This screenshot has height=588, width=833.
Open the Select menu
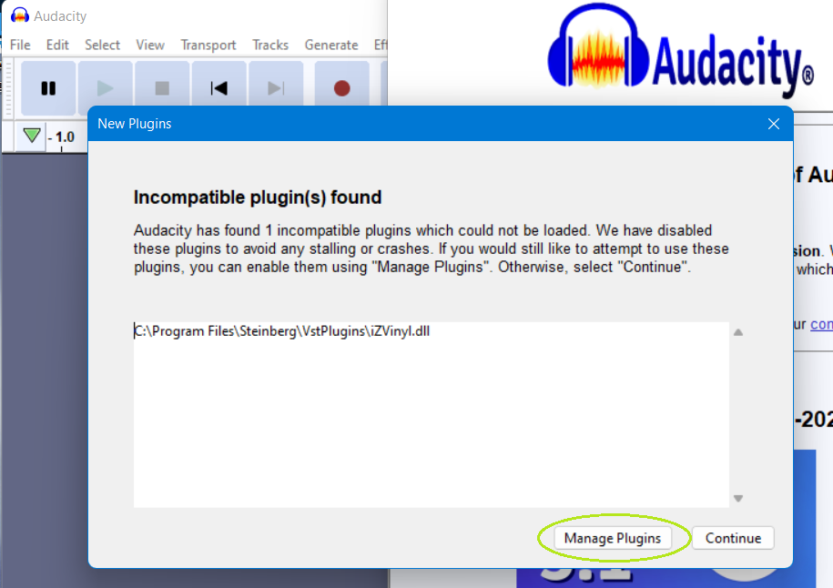(102, 45)
